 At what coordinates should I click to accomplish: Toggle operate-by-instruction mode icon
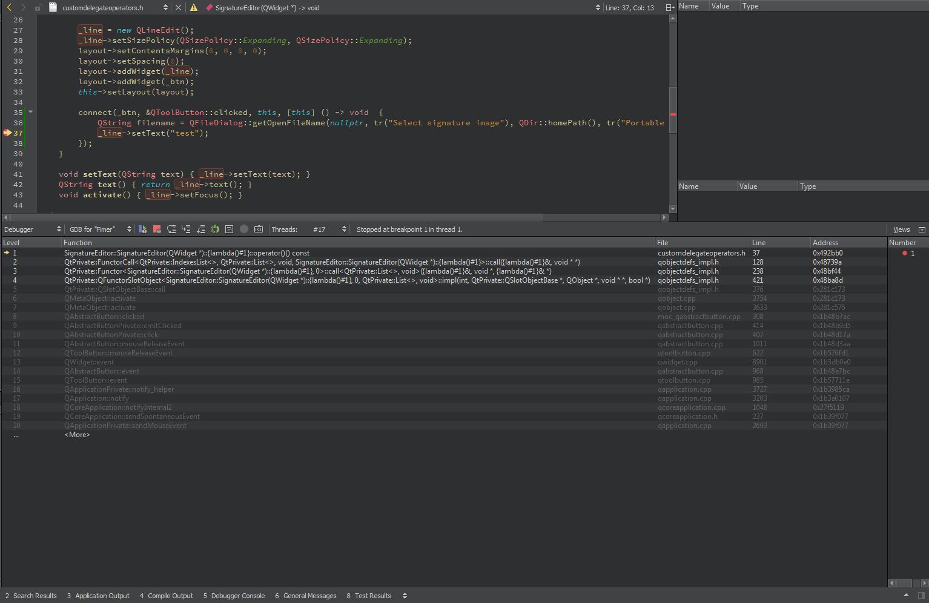click(x=230, y=229)
